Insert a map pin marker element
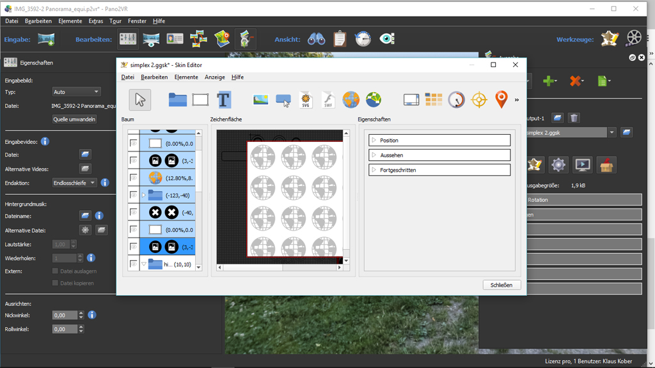655x368 pixels. [501, 100]
